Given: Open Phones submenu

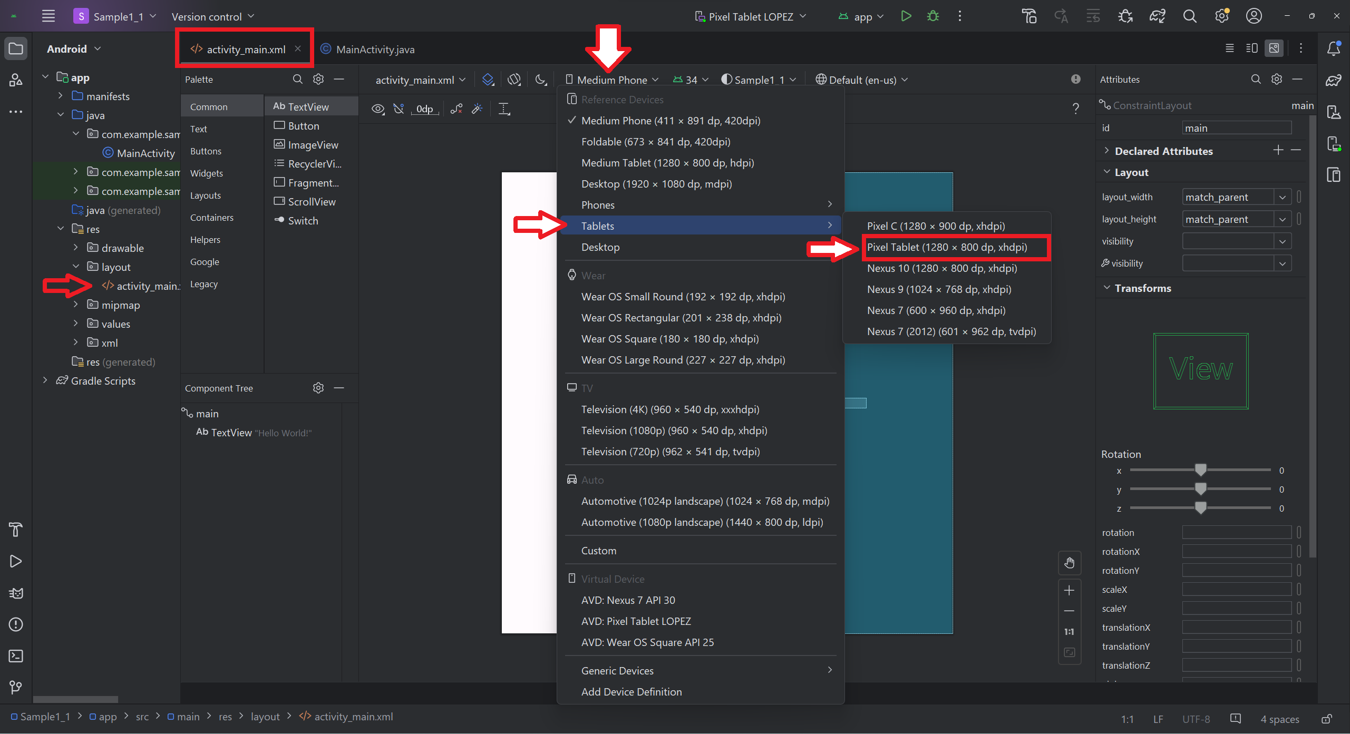Looking at the screenshot, I should [701, 205].
